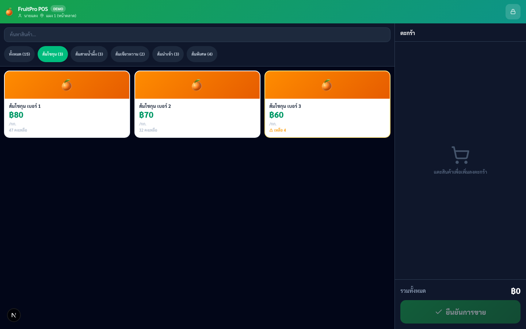Select the ส้มโชกุน (3) category
The width and height of the screenshot is (526, 329).
53,54
